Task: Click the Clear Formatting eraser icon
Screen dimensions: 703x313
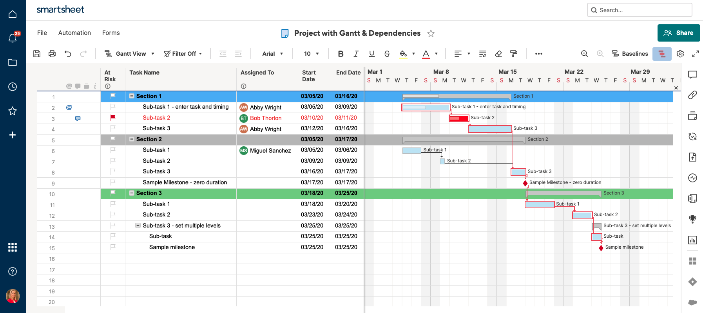Action: pyautogui.click(x=498, y=54)
